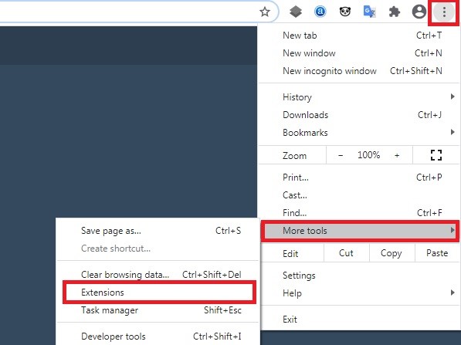This screenshot has height=345, width=461.
Task: Increase zoom with the plus button
Action: click(397, 155)
